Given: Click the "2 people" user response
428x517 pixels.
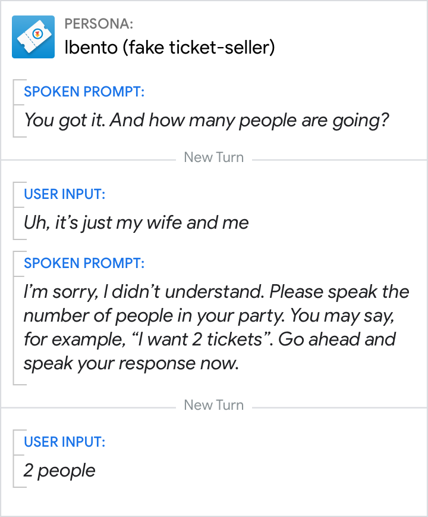Looking at the screenshot, I should coord(59,471).
